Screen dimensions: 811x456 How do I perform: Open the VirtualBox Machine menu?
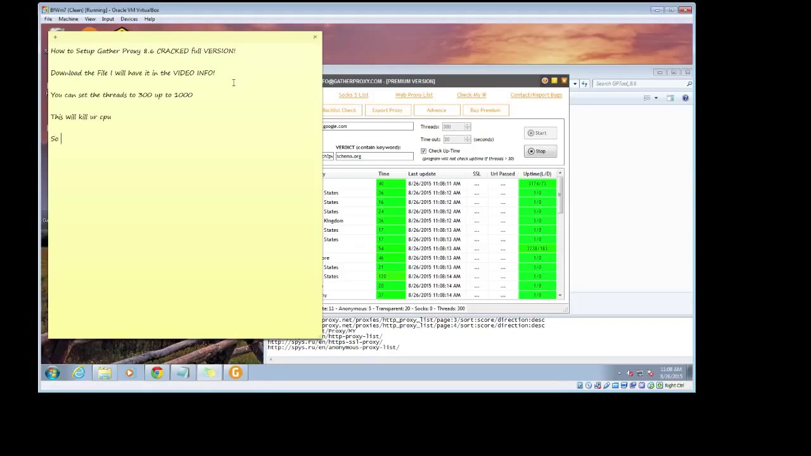tap(68, 19)
